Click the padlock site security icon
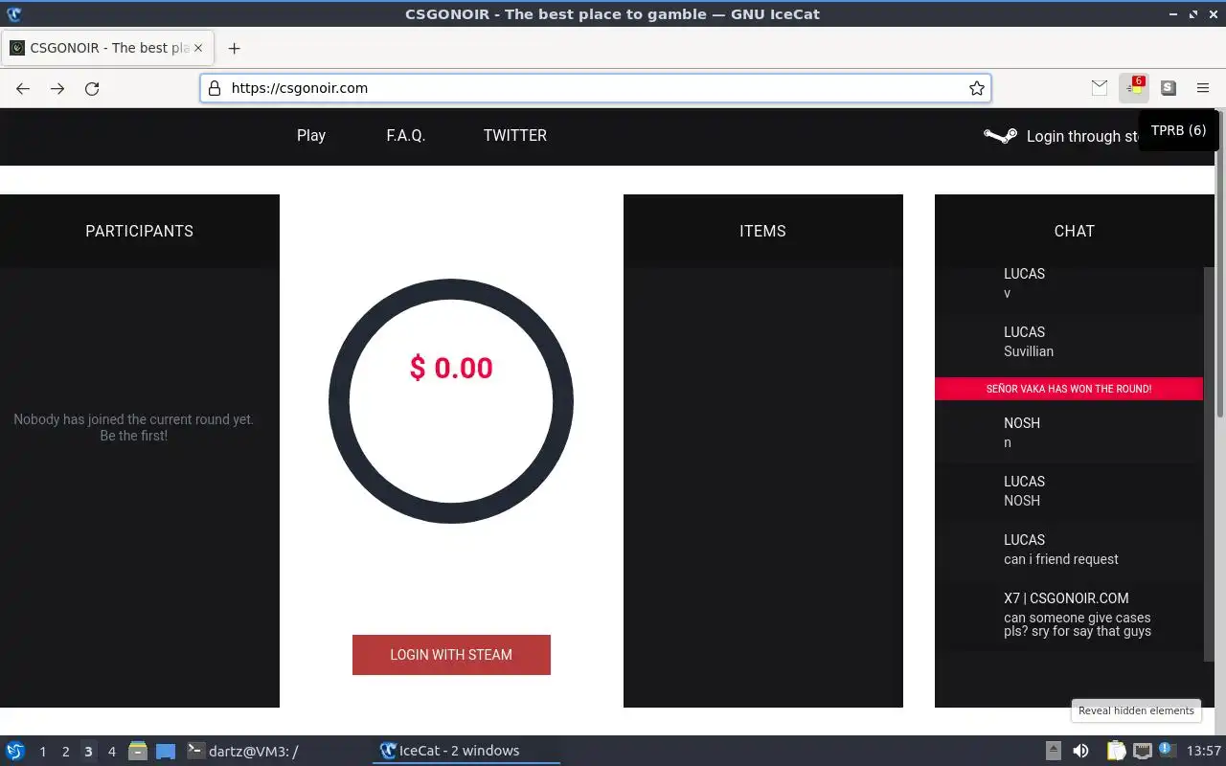This screenshot has height=766, width=1226. click(x=215, y=88)
